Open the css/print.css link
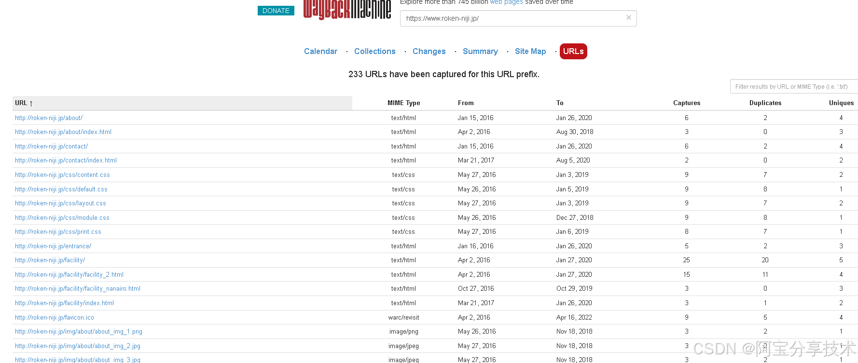Image resolution: width=858 pixels, height=363 pixels. (58, 231)
